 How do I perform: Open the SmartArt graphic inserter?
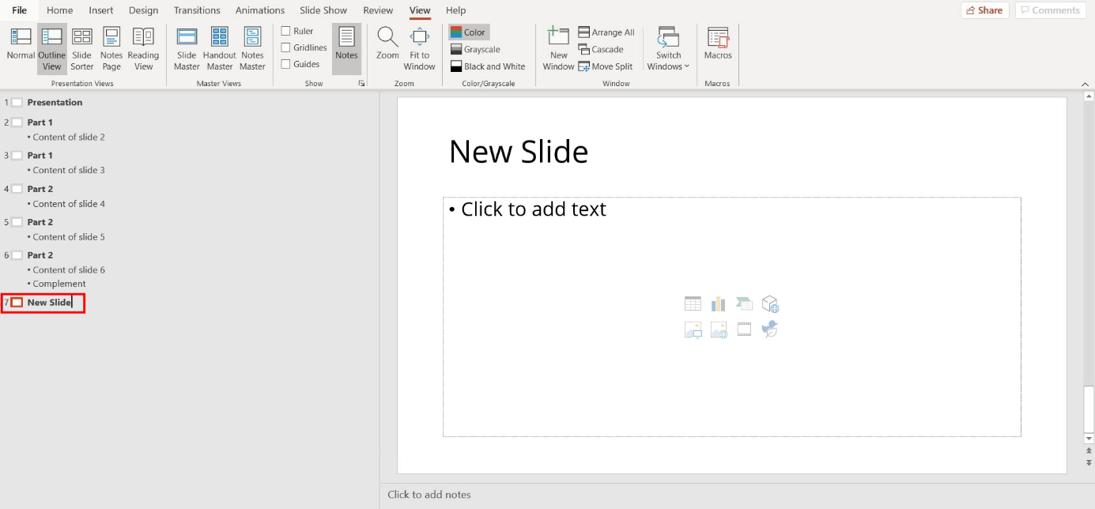tap(744, 303)
